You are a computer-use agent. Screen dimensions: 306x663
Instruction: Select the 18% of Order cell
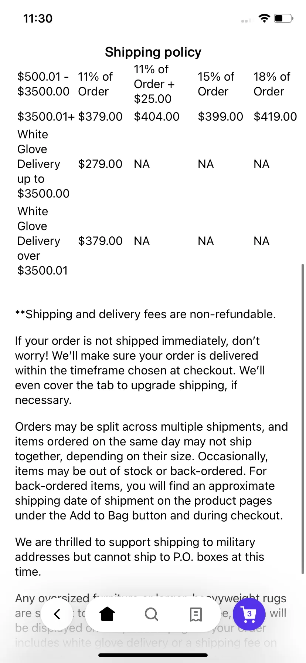point(272,84)
